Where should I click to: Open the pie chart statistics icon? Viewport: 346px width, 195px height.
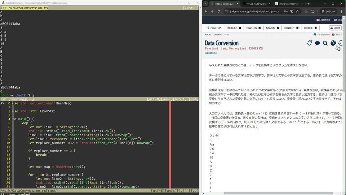(333, 43)
